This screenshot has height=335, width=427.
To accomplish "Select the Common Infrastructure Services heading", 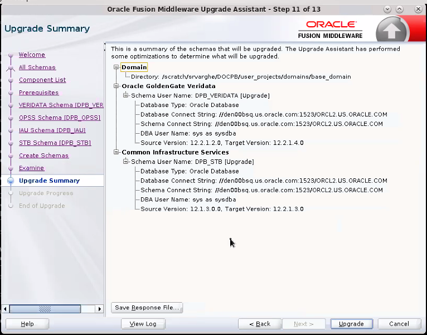I will [175, 152].
